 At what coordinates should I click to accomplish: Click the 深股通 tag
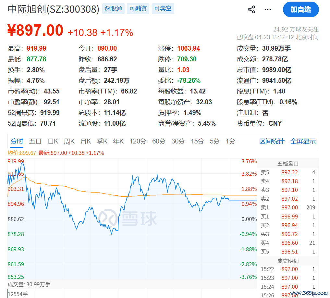113,9
